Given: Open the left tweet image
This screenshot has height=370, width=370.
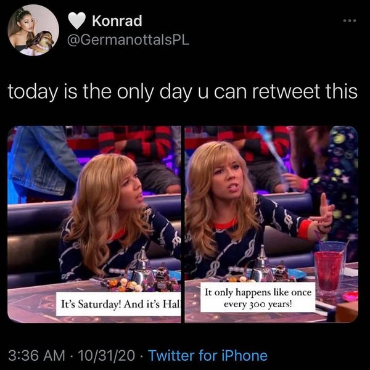Looking at the screenshot, I should tap(94, 224).
